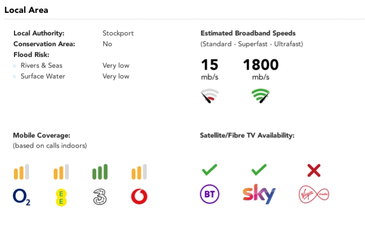Click the Estimated Broadband Speeds label
Image resolution: width=365 pixels, height=228 pixels.
point(248,33)
